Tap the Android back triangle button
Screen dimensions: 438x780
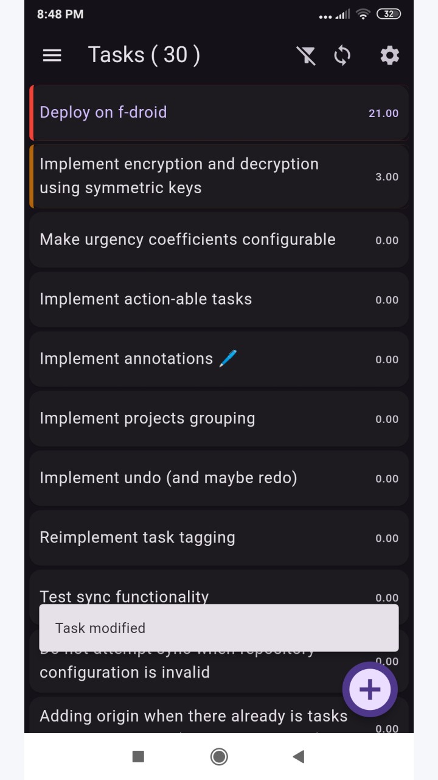(x=298, y=756)
